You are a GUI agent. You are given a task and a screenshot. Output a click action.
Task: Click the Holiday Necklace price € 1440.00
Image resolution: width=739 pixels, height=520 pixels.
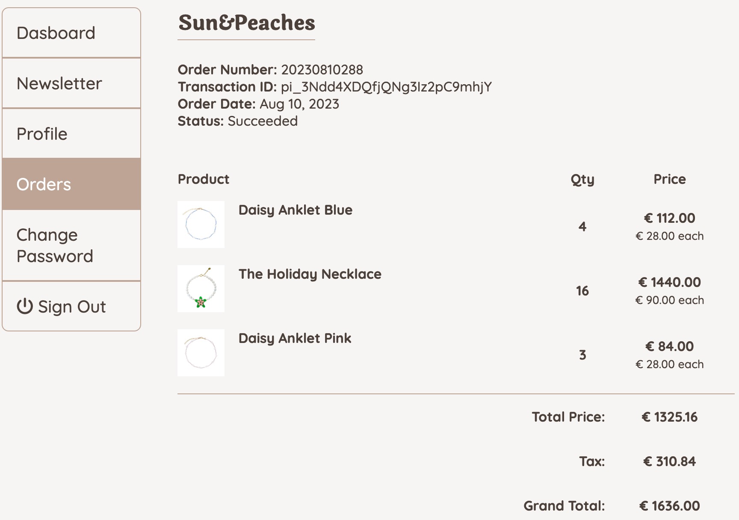point(670,282)
